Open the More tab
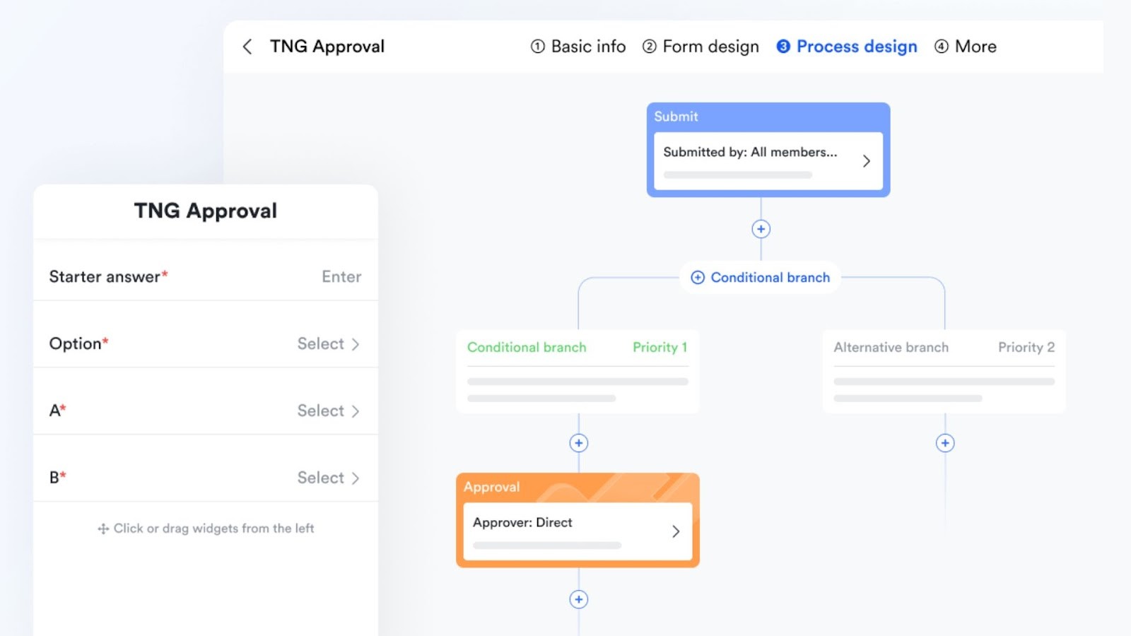 point(965,46)
